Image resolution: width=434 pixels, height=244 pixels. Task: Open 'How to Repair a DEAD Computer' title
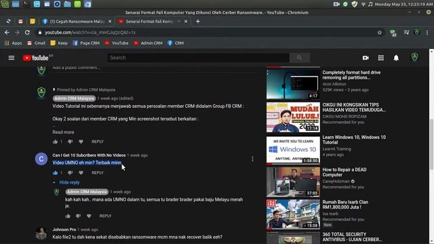(x=344, y=172)
